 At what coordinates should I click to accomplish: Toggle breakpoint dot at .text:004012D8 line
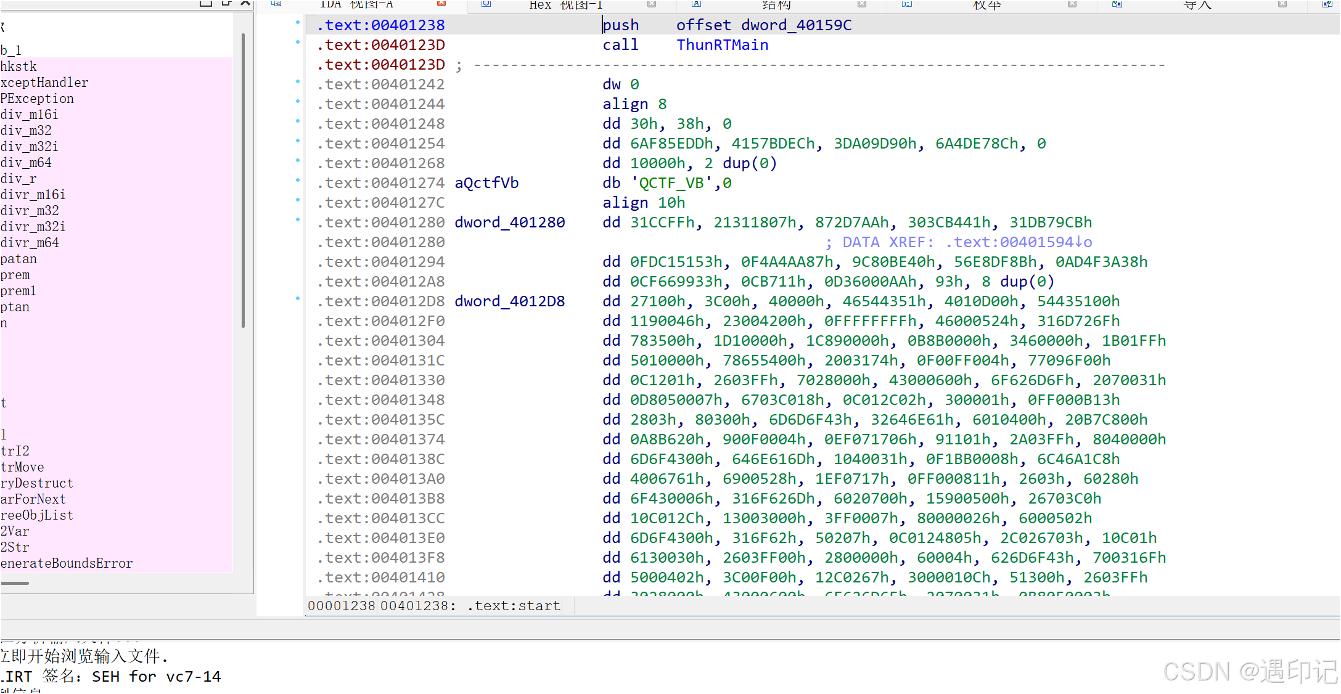pos(298,298)
